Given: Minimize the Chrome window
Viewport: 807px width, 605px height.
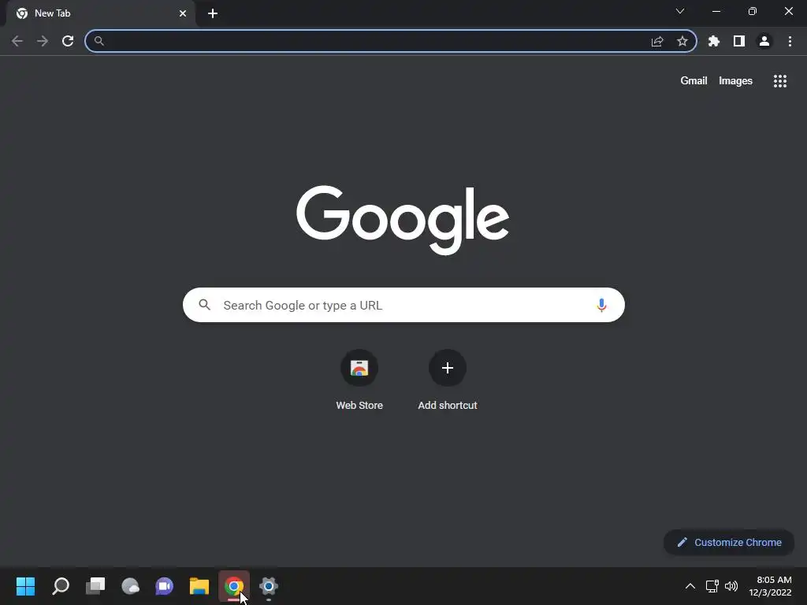Looking at the screenshot, I should click(716, 11).
